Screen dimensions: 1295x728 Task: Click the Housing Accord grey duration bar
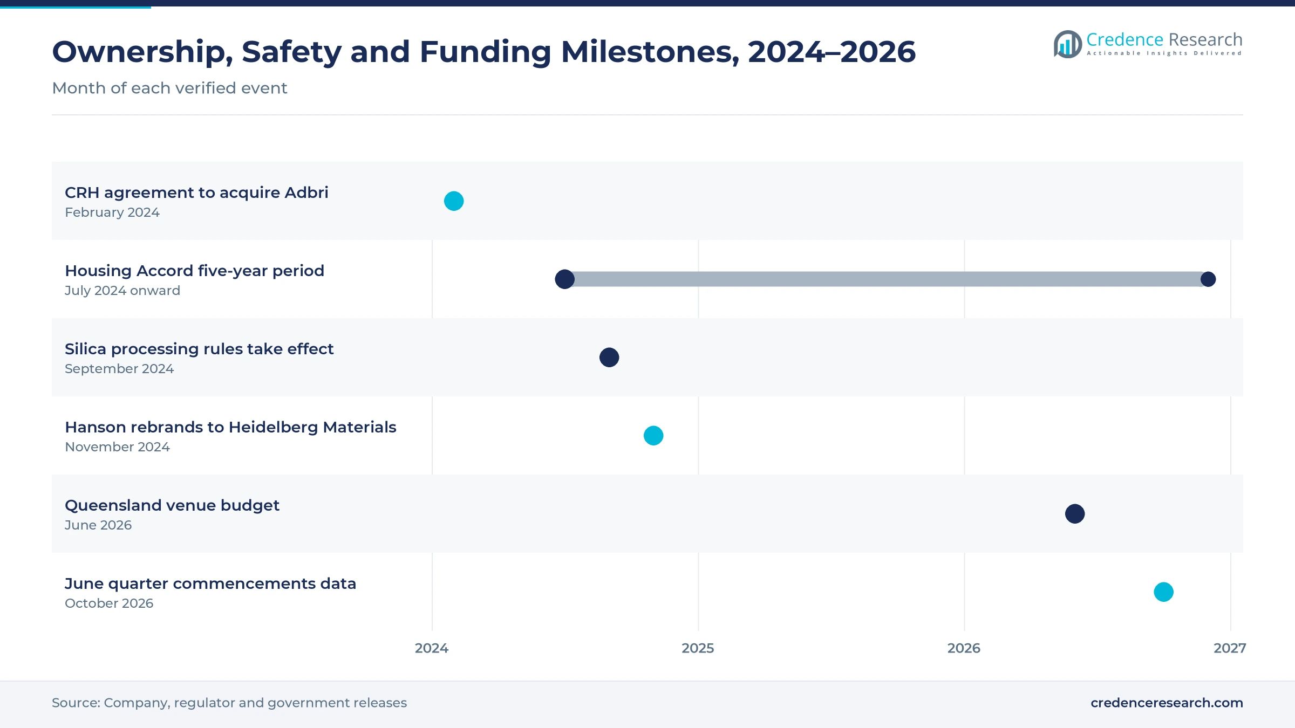pos(887,279)
